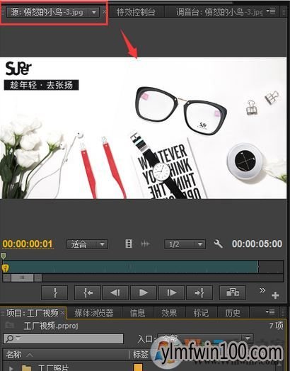Click the duration timecode 00:00:05:00
This screenshot has width=290, height=371.
(257, 244)
